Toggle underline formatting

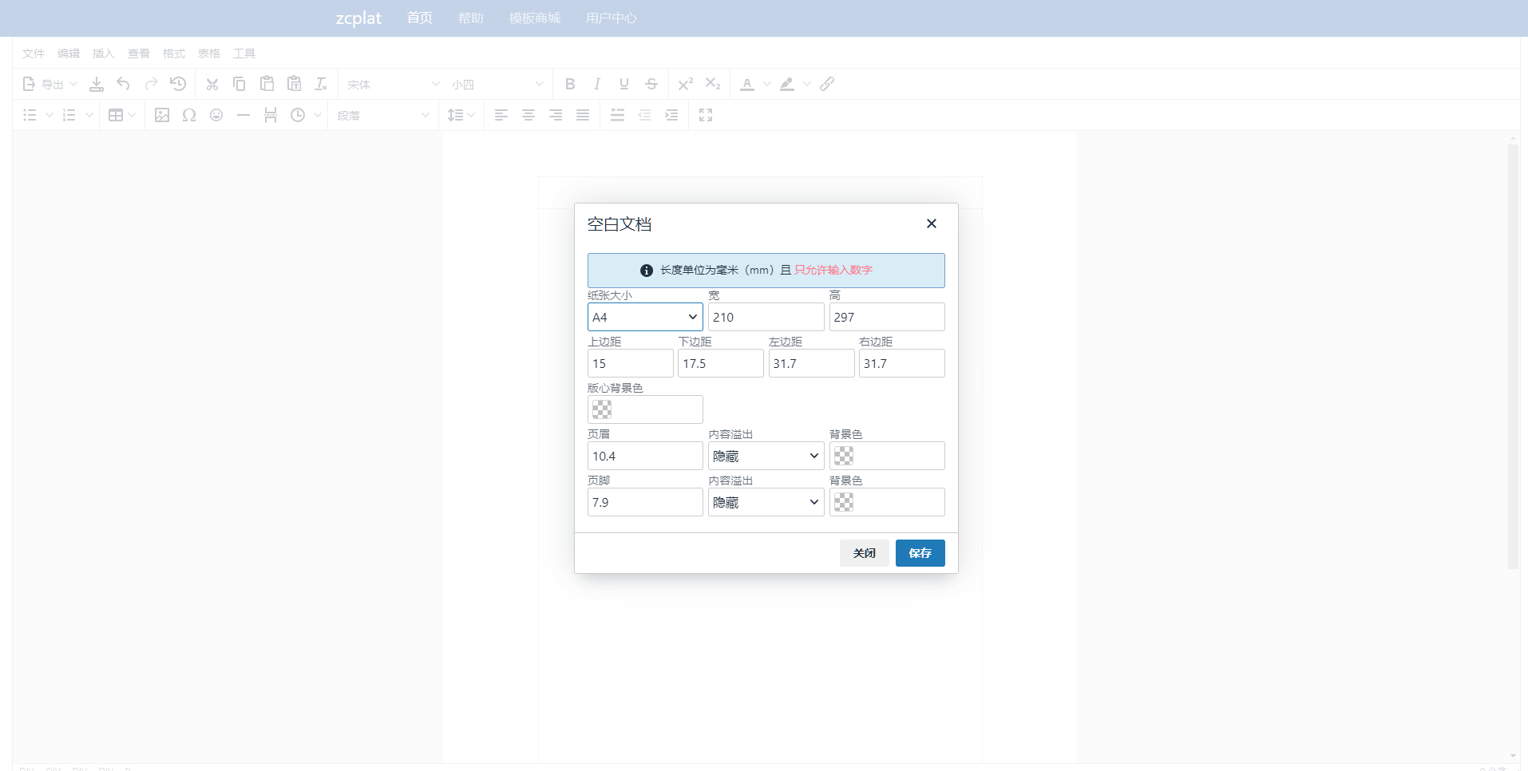click(x=624, y=84)
